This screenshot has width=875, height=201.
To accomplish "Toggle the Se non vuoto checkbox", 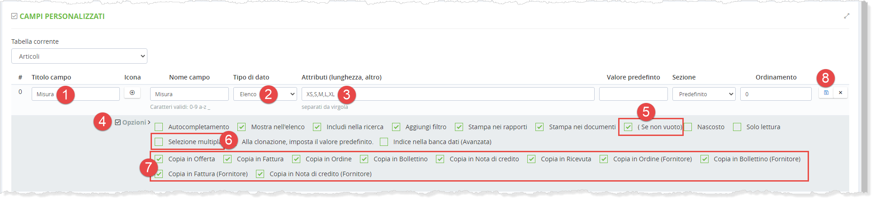I will pos(628,127).
